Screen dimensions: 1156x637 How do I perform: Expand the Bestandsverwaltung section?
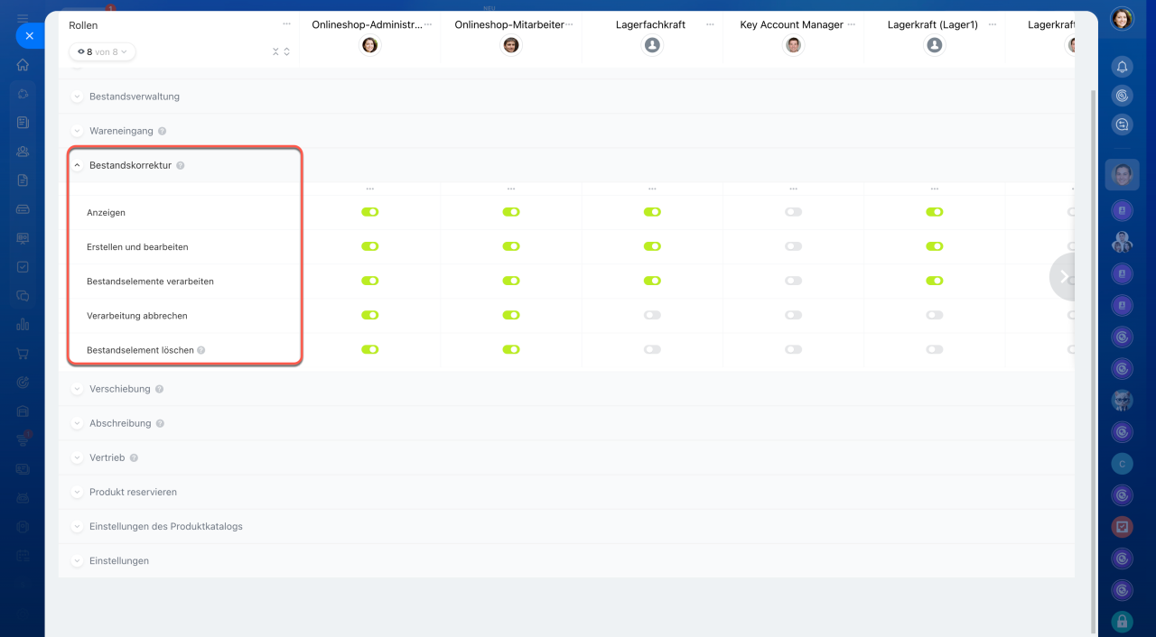tap(77, 97)
